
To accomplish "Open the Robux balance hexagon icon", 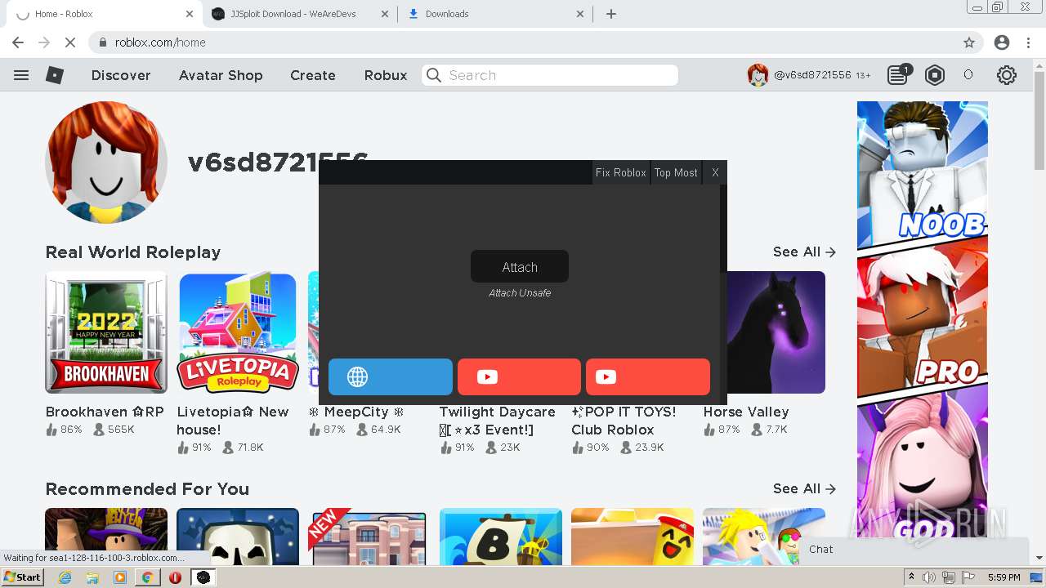I will point(935,75).
